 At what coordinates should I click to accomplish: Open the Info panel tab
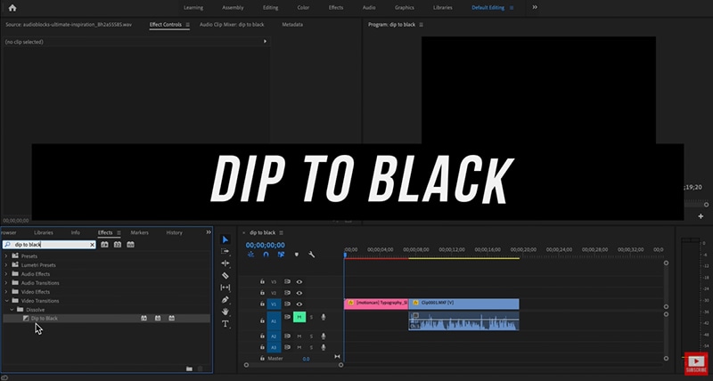[x=76, y=232]
